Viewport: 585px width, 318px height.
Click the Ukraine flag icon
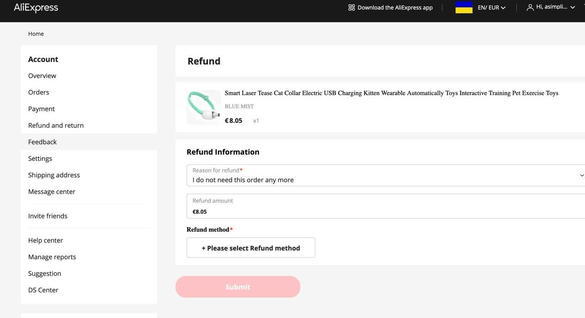coord(464,7)
